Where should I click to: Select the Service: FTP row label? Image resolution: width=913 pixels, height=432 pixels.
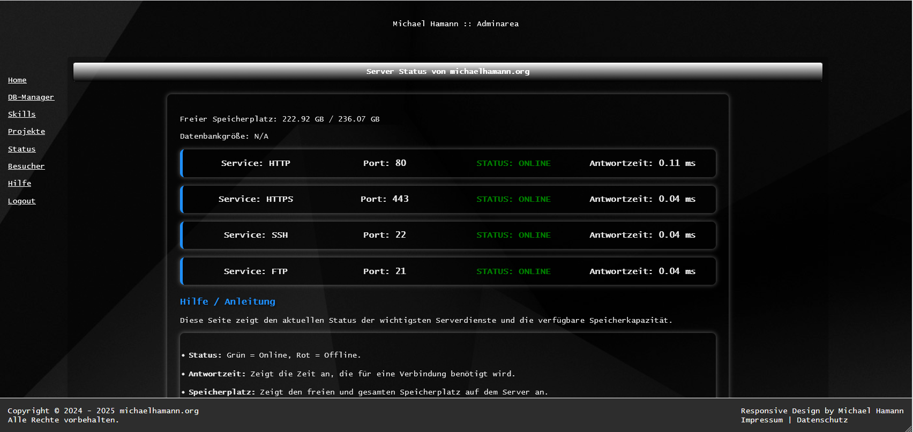(256, 271)
